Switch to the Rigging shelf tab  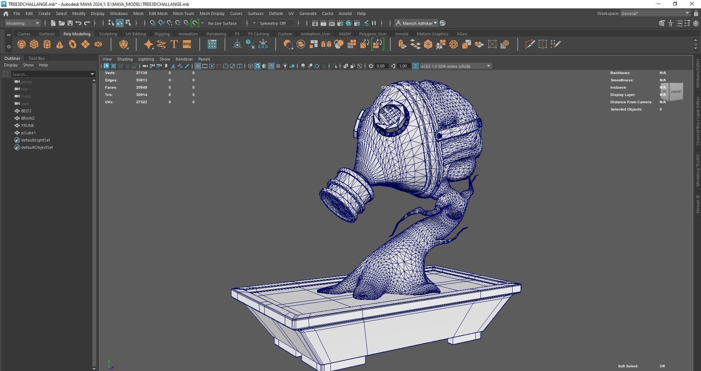[162, 34]
